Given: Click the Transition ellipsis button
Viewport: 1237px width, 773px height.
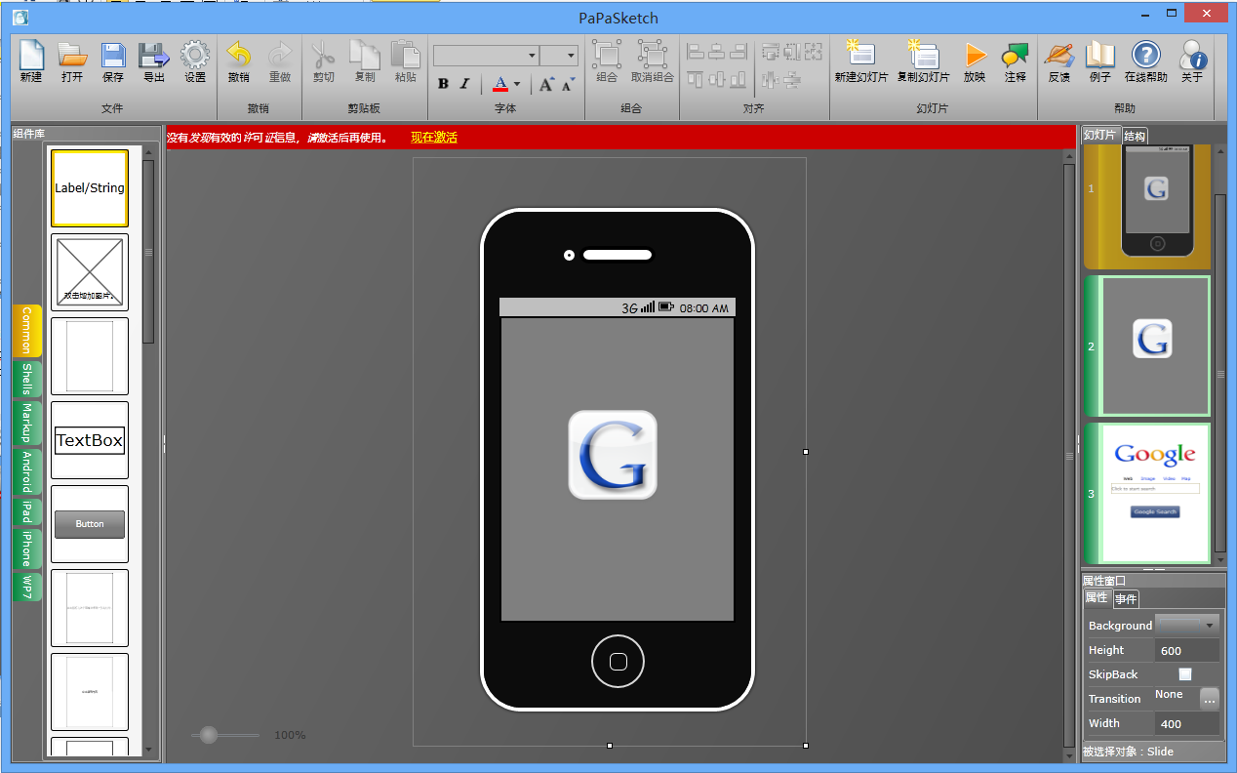Looking at the screenshot, I should (x=1209, y=698).
